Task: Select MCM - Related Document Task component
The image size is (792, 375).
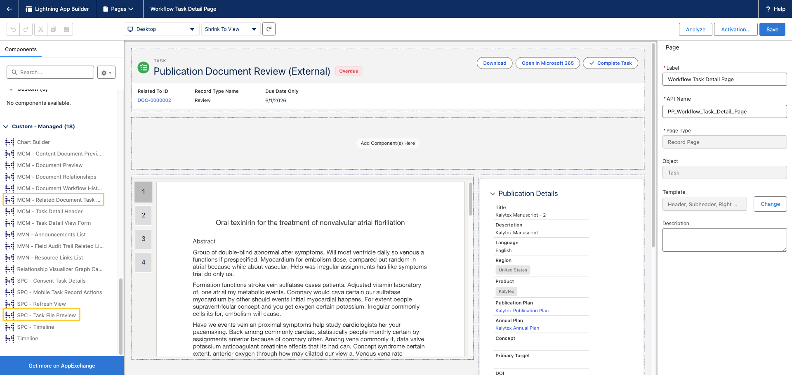Action: click(x=54, y=200)
